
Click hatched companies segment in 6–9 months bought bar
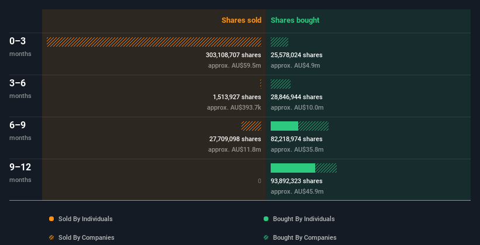pyautogui.click(x=313, y=126)
